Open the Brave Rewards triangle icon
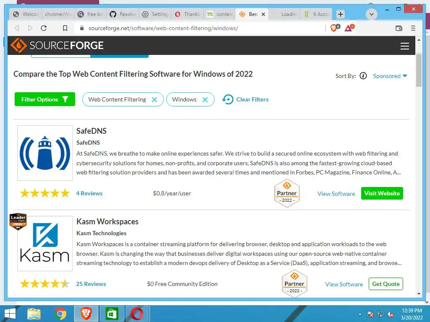 (x=349, y=28)
